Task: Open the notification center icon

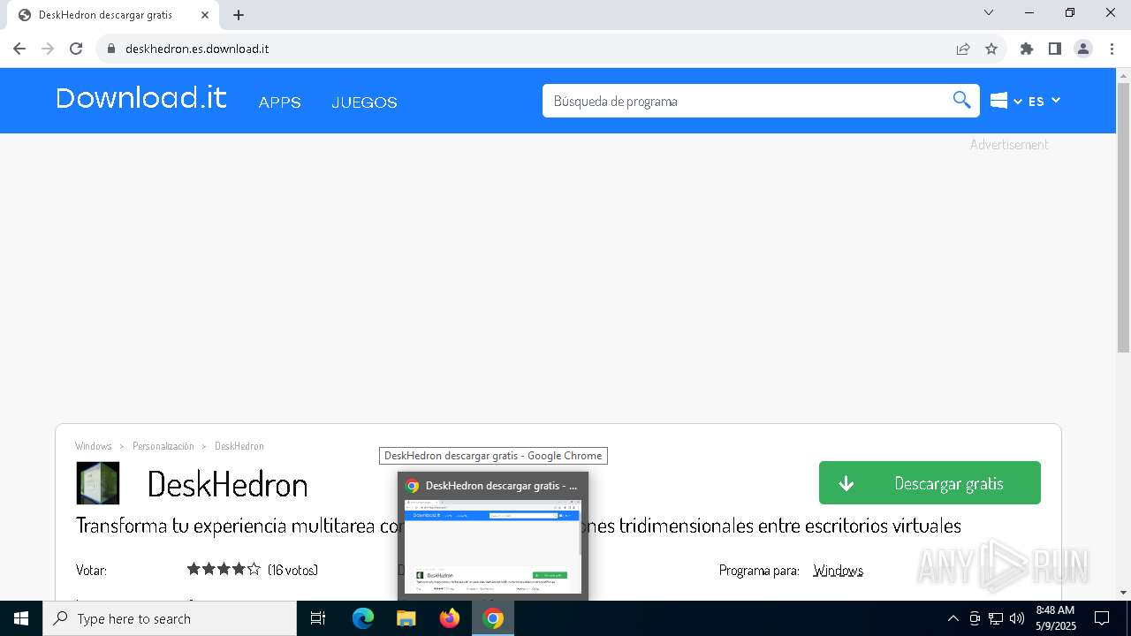Action: 1102,618
